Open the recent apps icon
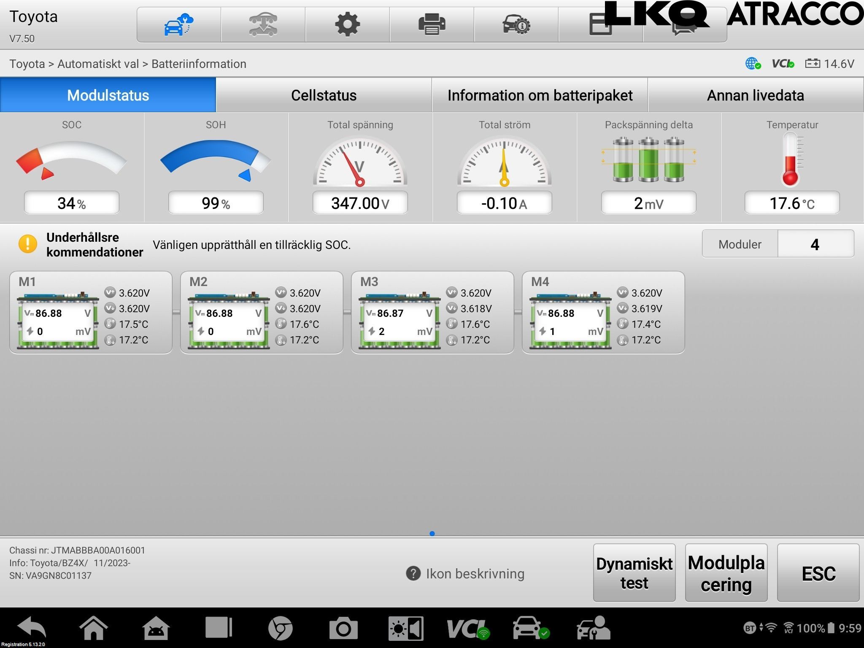The width and height of the screenshot is (864, 648). (219, 628)
